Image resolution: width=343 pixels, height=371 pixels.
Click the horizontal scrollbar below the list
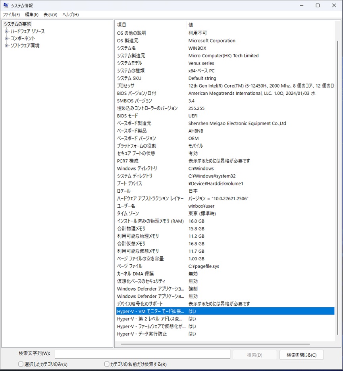215,344
